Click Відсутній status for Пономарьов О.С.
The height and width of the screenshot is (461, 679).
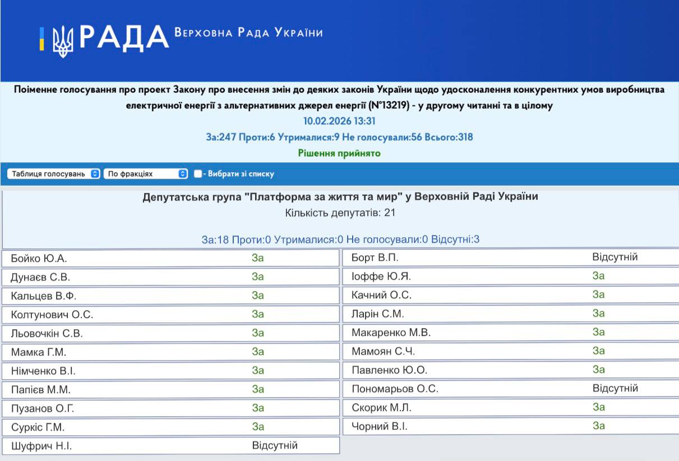(615, 388)
